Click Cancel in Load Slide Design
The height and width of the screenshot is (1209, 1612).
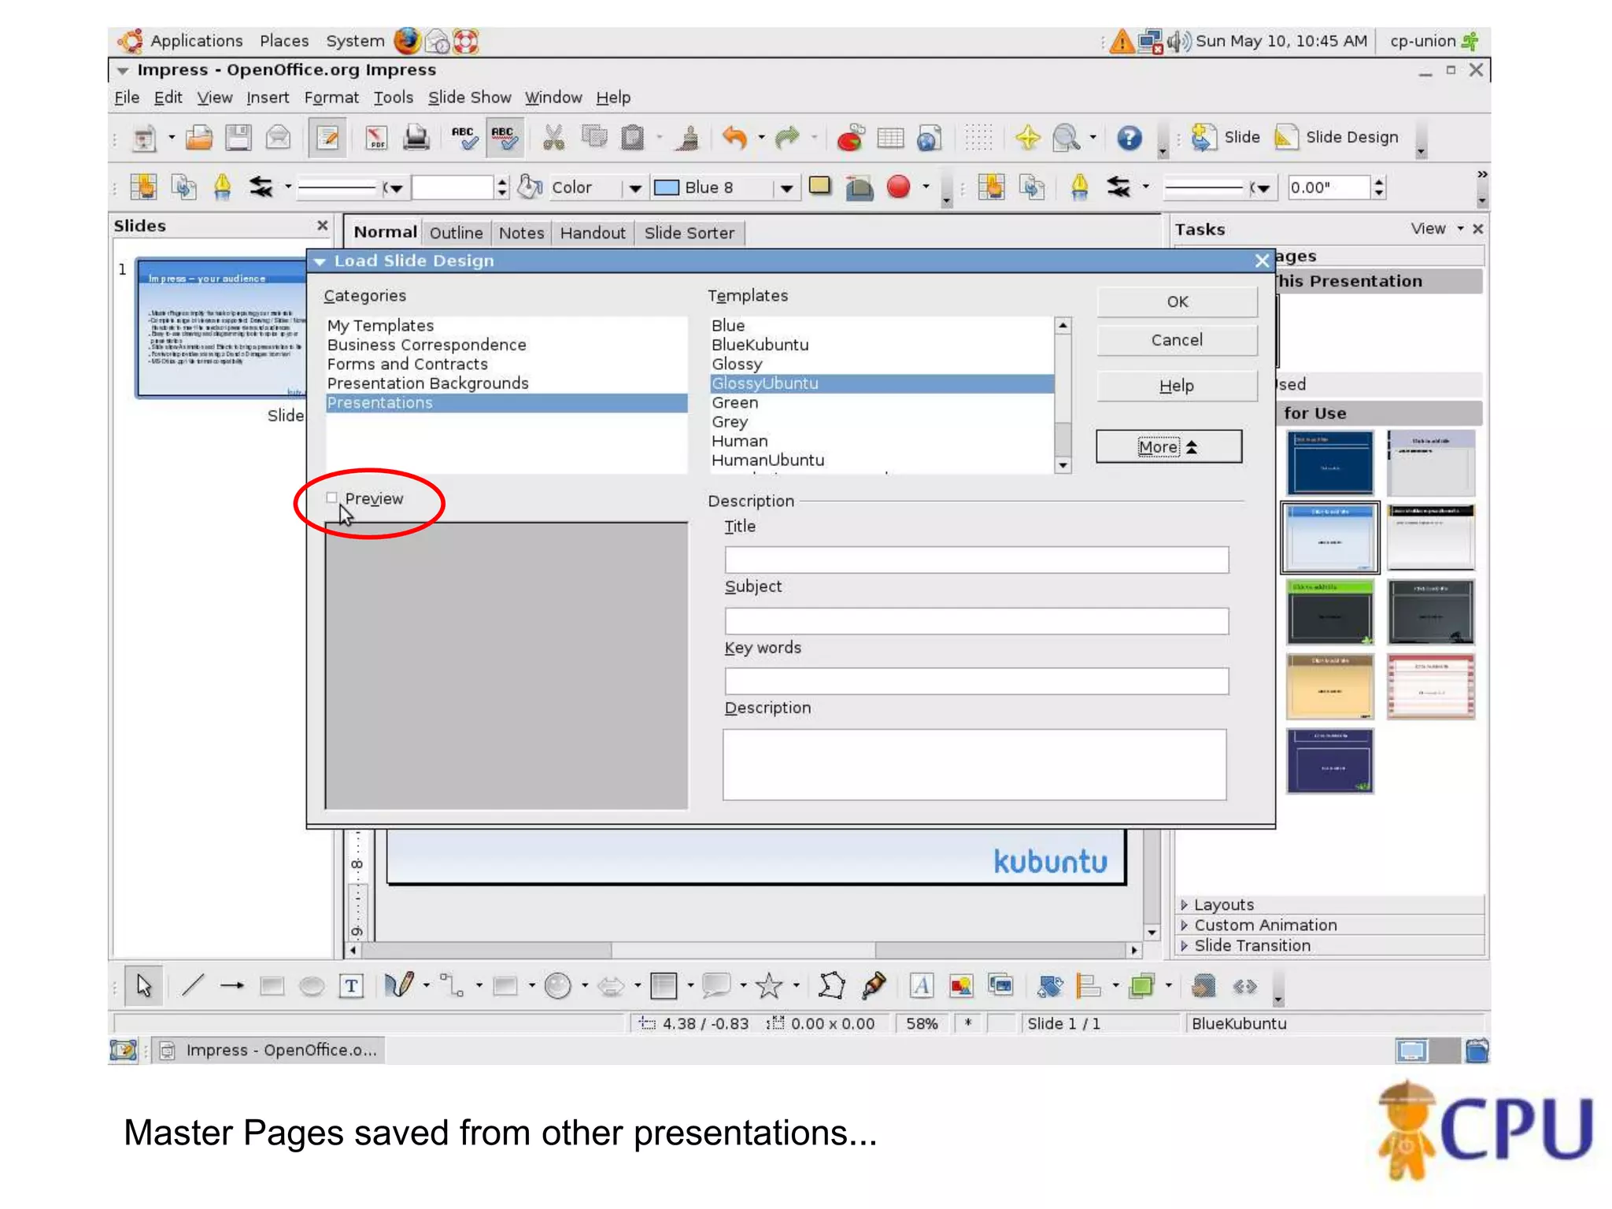tap(1178, 340)
